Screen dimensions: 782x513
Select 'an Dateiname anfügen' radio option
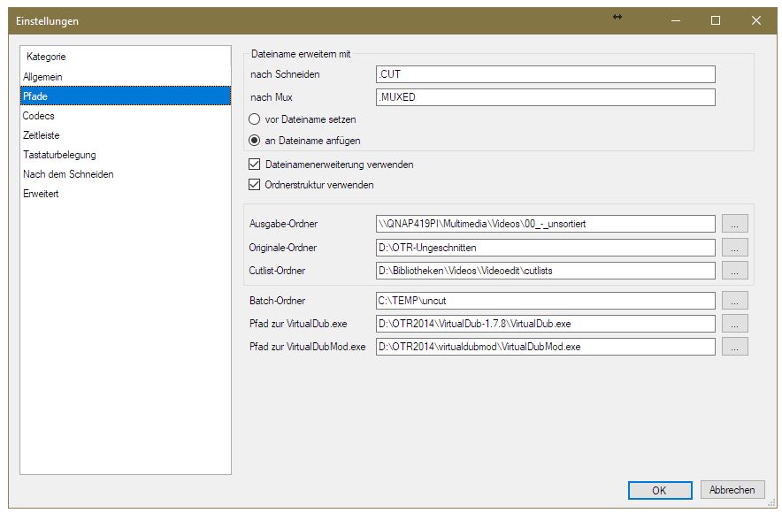pos(255,141)
